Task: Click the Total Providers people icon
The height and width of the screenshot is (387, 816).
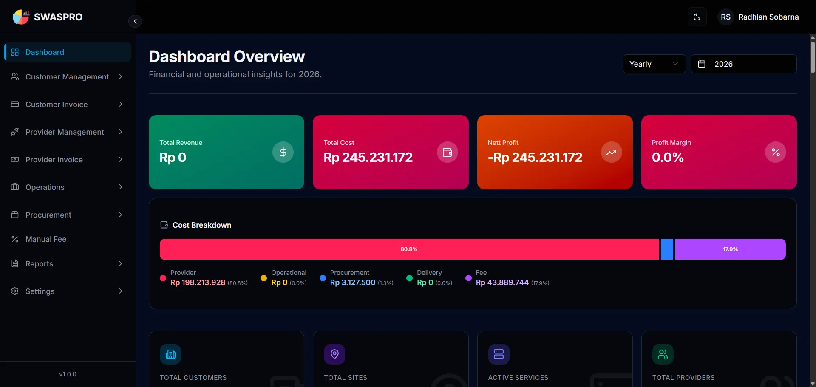Action: (663, 354)
